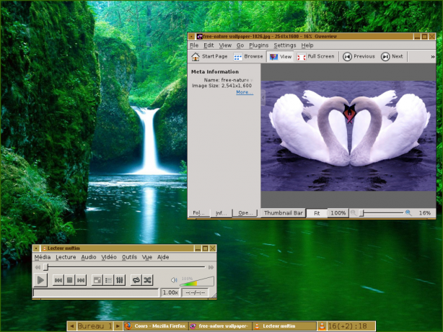Click the zoom out magnifier icon
Screen dimensions: 443x332
click(x=353, y=213)
